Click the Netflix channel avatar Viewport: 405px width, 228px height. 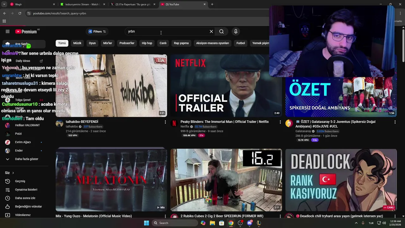[174, 123]
